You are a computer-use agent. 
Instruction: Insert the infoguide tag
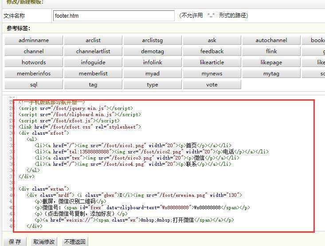tap(93, 62)
